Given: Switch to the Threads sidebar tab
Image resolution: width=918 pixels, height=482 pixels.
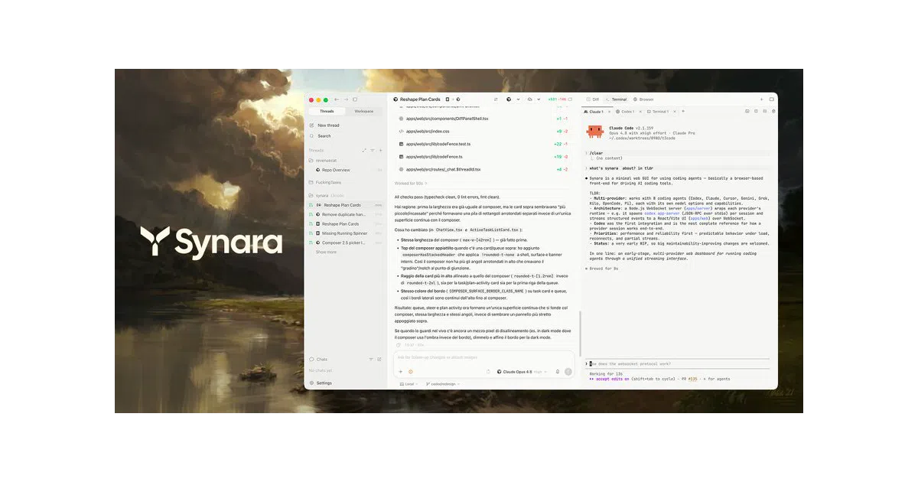Looking at the screenshot, I should tap(327, 111).
